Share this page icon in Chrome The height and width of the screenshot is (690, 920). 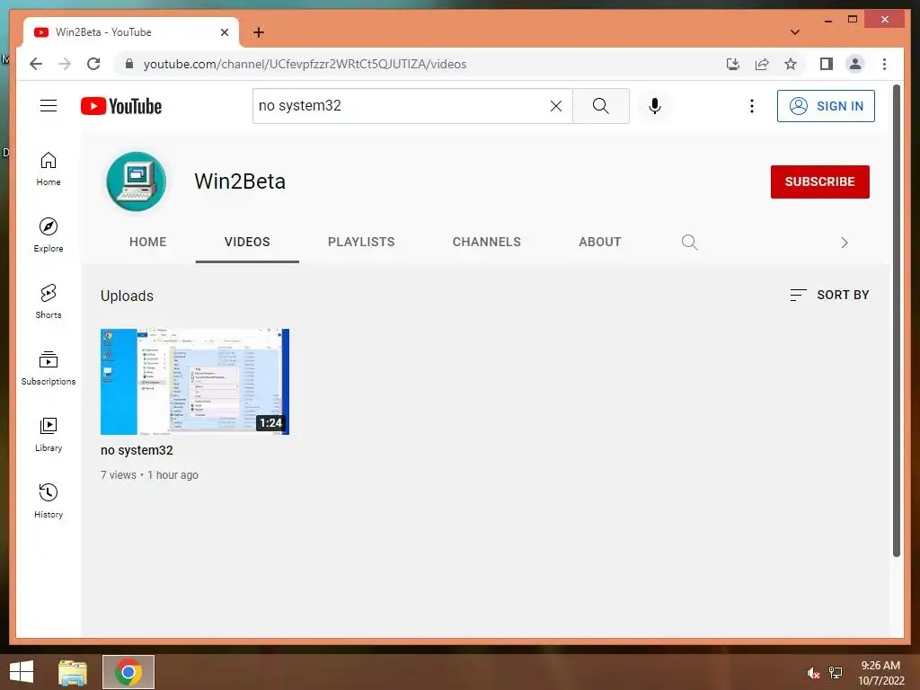[762, 64]
